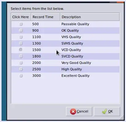The height and width of the screenshot is (122, 126).
Task: Pick the 2500 High Quality radio button
Action: [x=21, y=69]
